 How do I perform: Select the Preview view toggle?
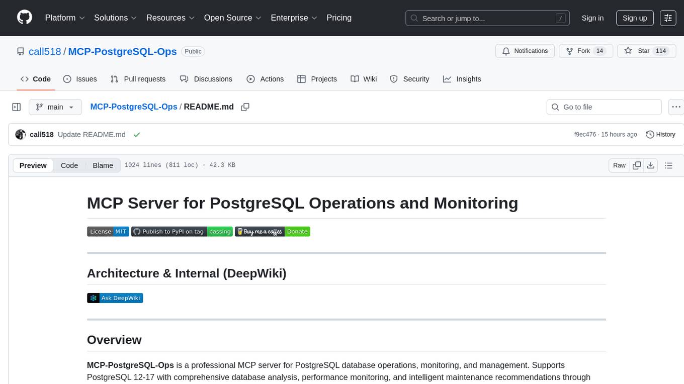pos(33,165)
